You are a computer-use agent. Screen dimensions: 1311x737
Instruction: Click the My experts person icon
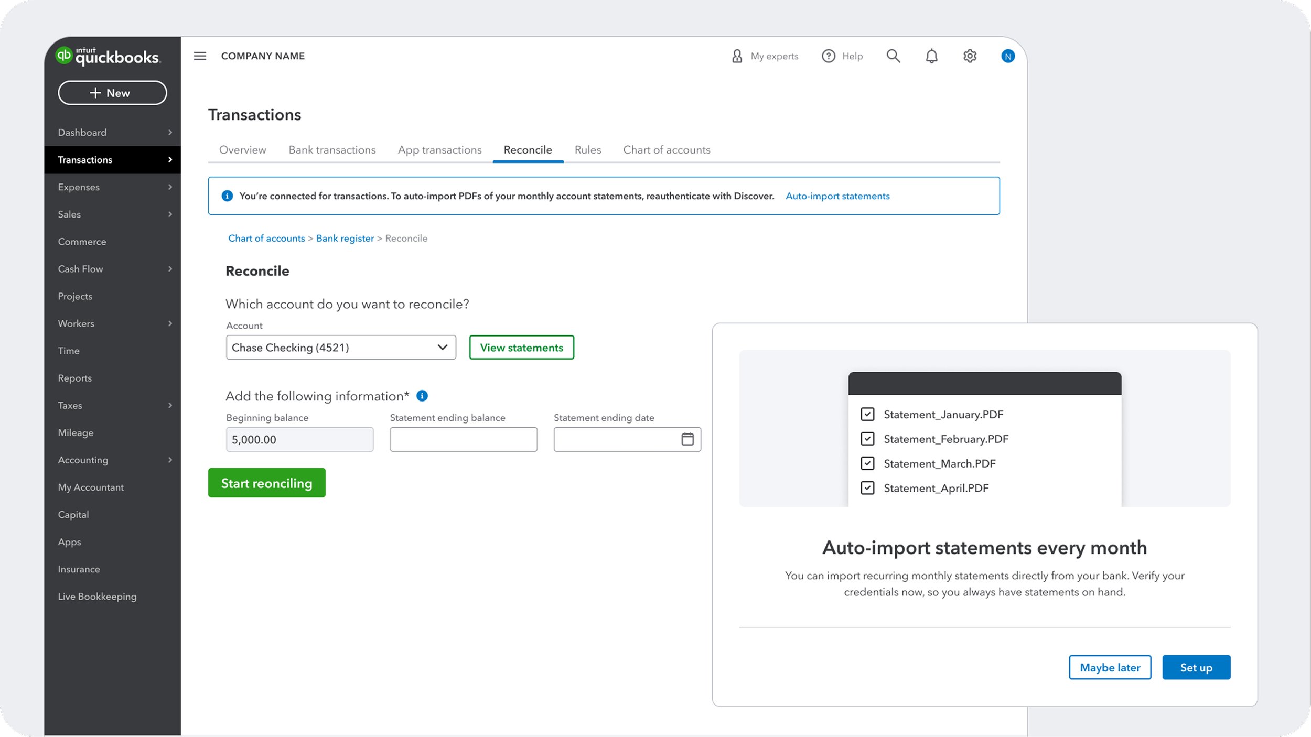pos(737,56)
